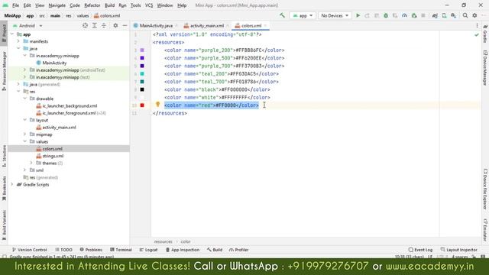Open the Profile app gauge icon
Image resolution: width=489 pixels, height=275 pixels.
404,15
